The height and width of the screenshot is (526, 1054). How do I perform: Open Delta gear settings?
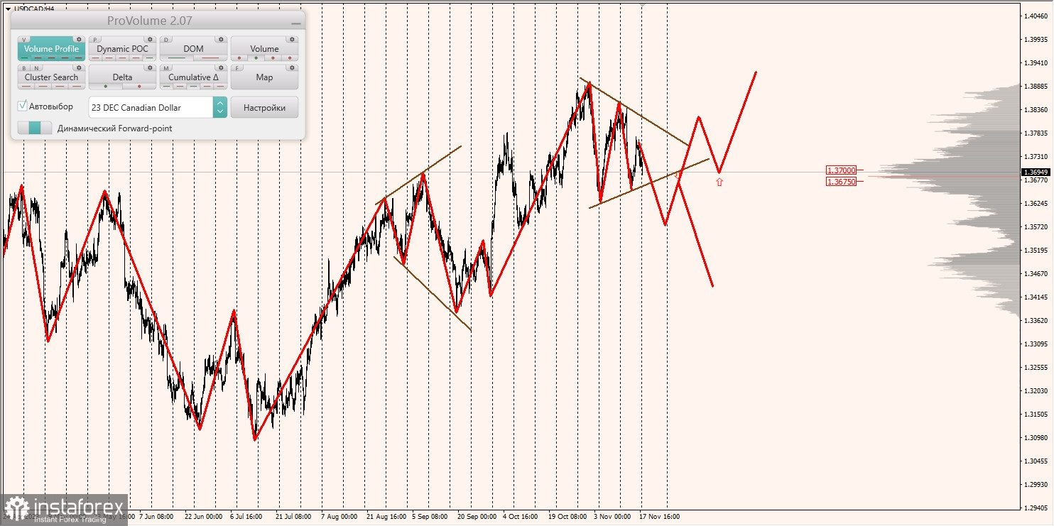pyautogui.click(x=150, y=68)
